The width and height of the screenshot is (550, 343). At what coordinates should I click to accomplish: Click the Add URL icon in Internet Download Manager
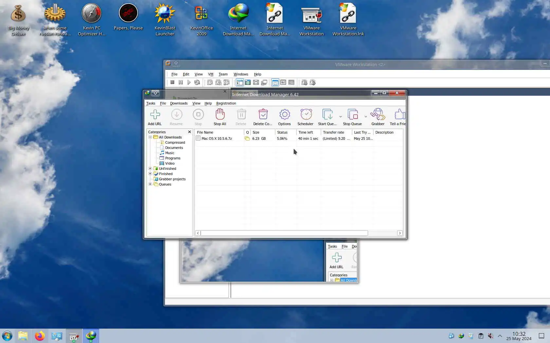tap(155, 115)
